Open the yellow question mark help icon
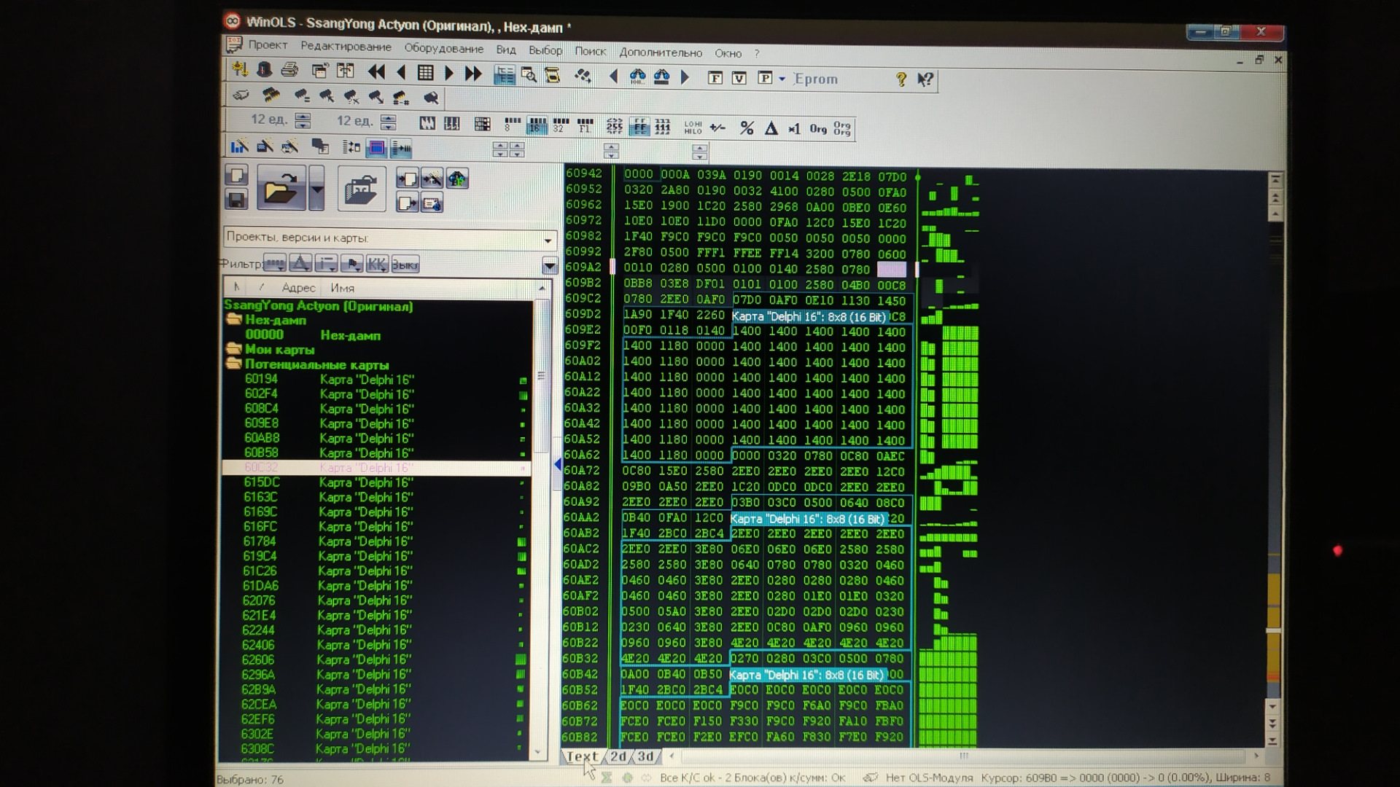Image resolution: width=1400 pixels, height=787 pixels. [x=901, y=79]
